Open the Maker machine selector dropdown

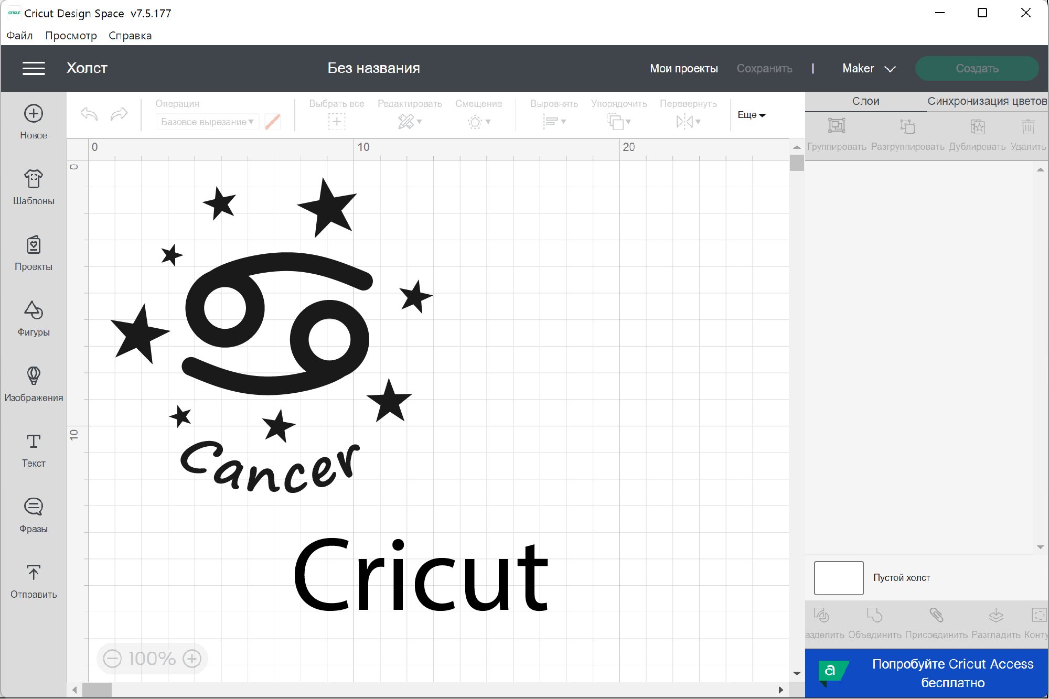869,68
